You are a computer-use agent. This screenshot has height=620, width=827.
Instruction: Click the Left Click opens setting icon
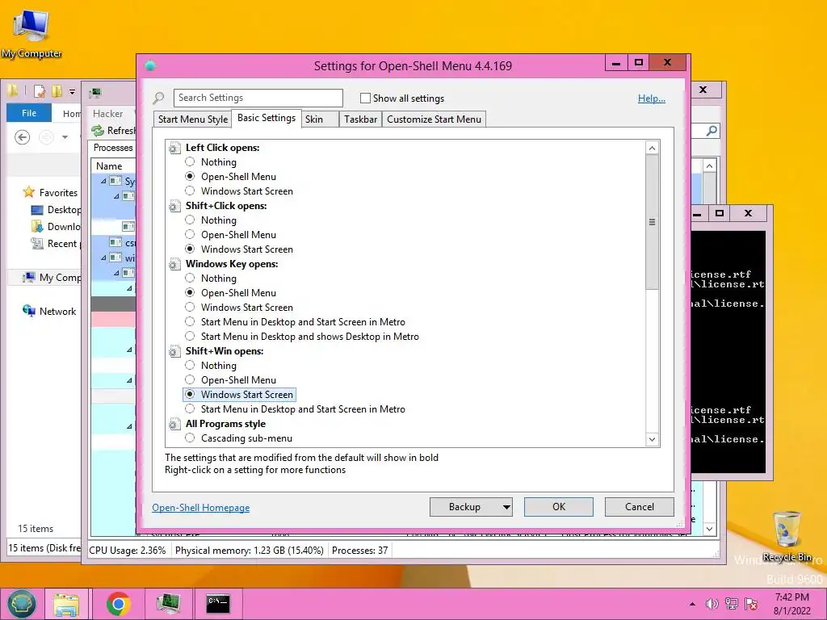coord(174,149)
